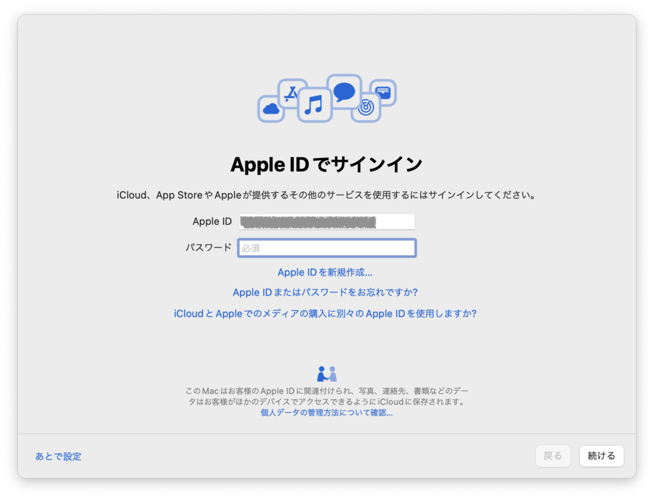Viewport: 654px width, 499px height.
Task: Click the grayed-out 戻る button
Action: click(x=552, y=456)
